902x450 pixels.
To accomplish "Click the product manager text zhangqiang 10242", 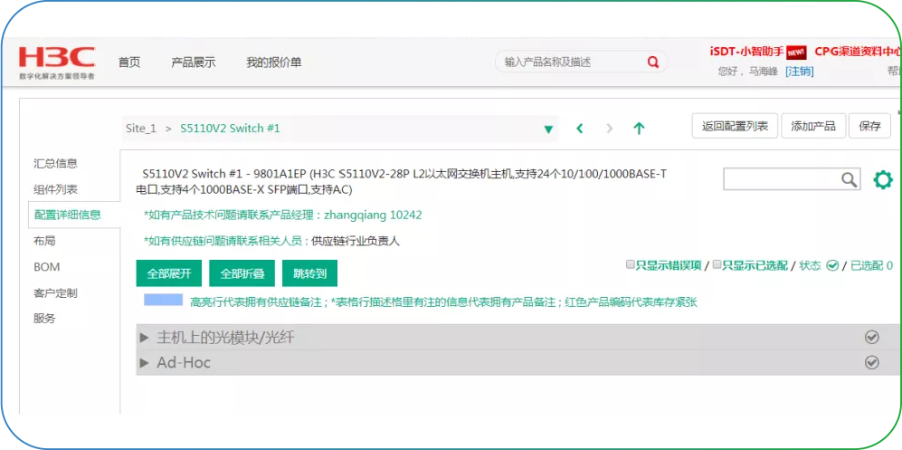I will point(373,215).
